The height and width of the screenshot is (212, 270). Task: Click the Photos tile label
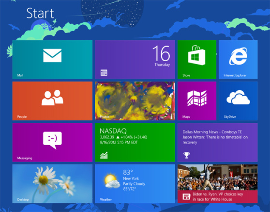pyautogui.click(x=105, y=117)
